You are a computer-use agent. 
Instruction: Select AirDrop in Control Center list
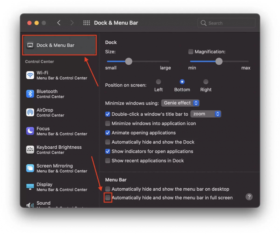[59, 112]
